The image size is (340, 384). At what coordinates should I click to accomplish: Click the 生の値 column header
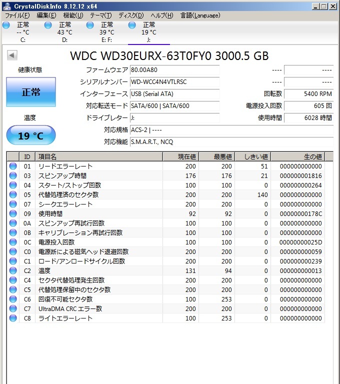[298, 156]
